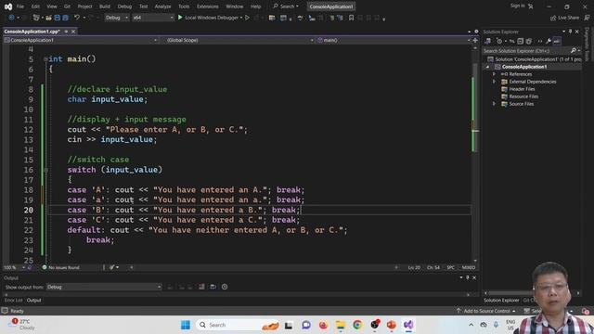The image size is (594, 334).
Task: Toggle auto-hide pin on Solution Explorer
Action: (570, 32)
